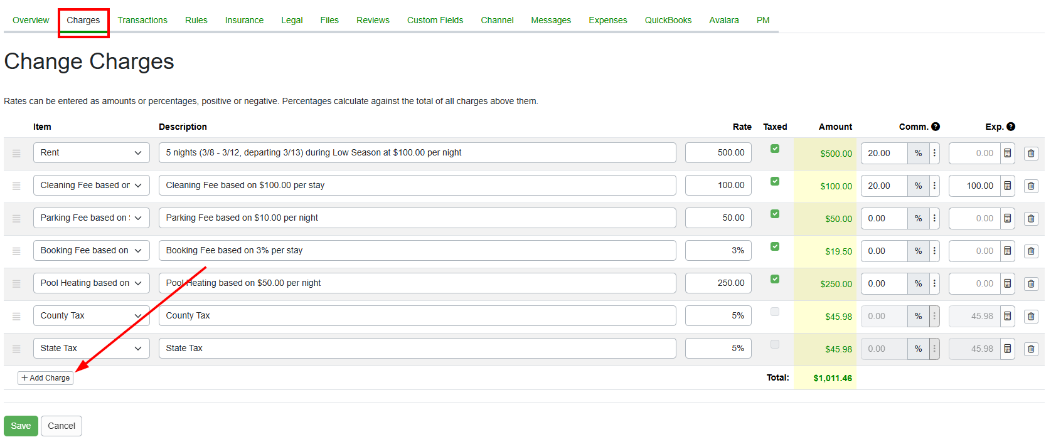Image resolution: width=1051 pixels, height=442 pixels.
Task: Open the Cleaning Fee item dropdown
Action: 91,186
